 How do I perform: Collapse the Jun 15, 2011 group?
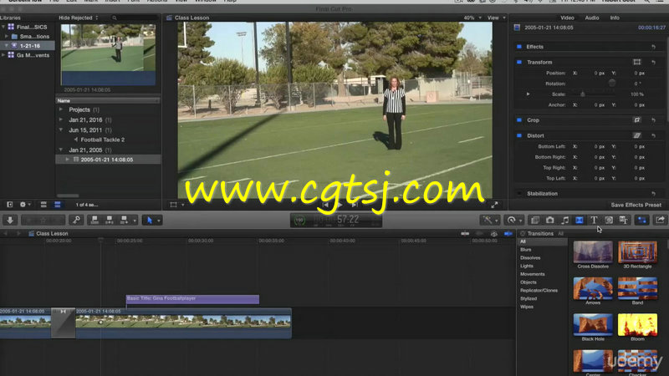click(x=61, y=130)
